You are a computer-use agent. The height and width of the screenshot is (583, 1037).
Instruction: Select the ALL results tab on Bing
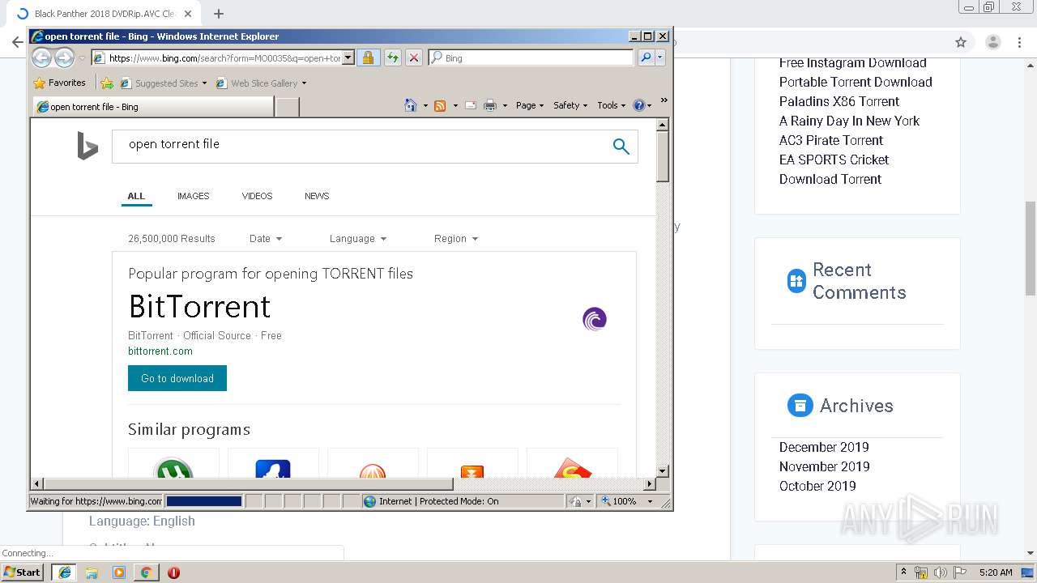pyautogui.click(x=136, y=196)
